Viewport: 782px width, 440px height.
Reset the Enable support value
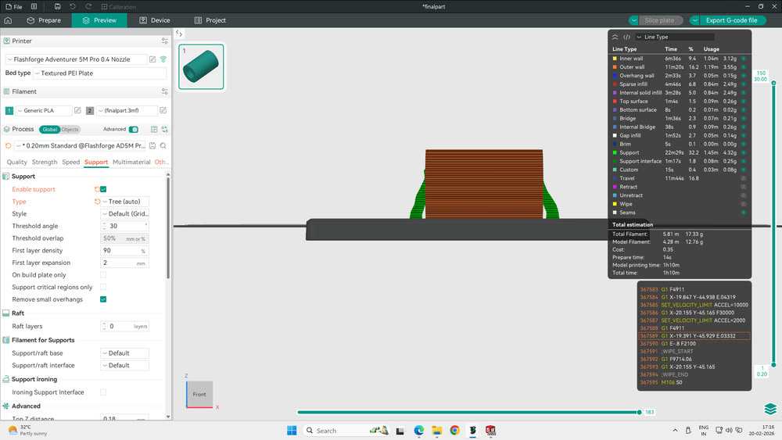click(x=97, y=189)
